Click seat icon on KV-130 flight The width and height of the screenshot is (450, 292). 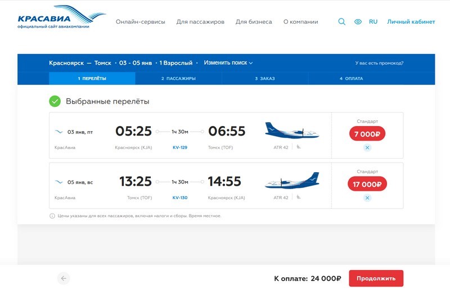coord(299,197)
